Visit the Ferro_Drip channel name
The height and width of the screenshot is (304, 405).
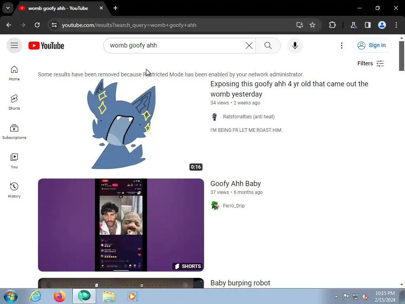(x=234, y=206)
